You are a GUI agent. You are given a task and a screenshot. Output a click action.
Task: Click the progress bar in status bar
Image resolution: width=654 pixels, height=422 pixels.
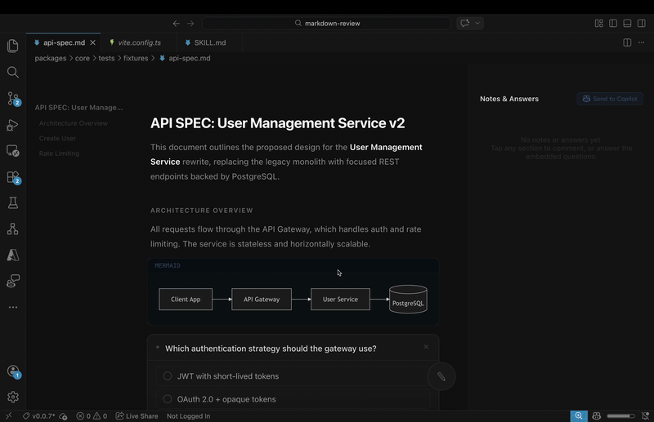click(x=620, y=415)
